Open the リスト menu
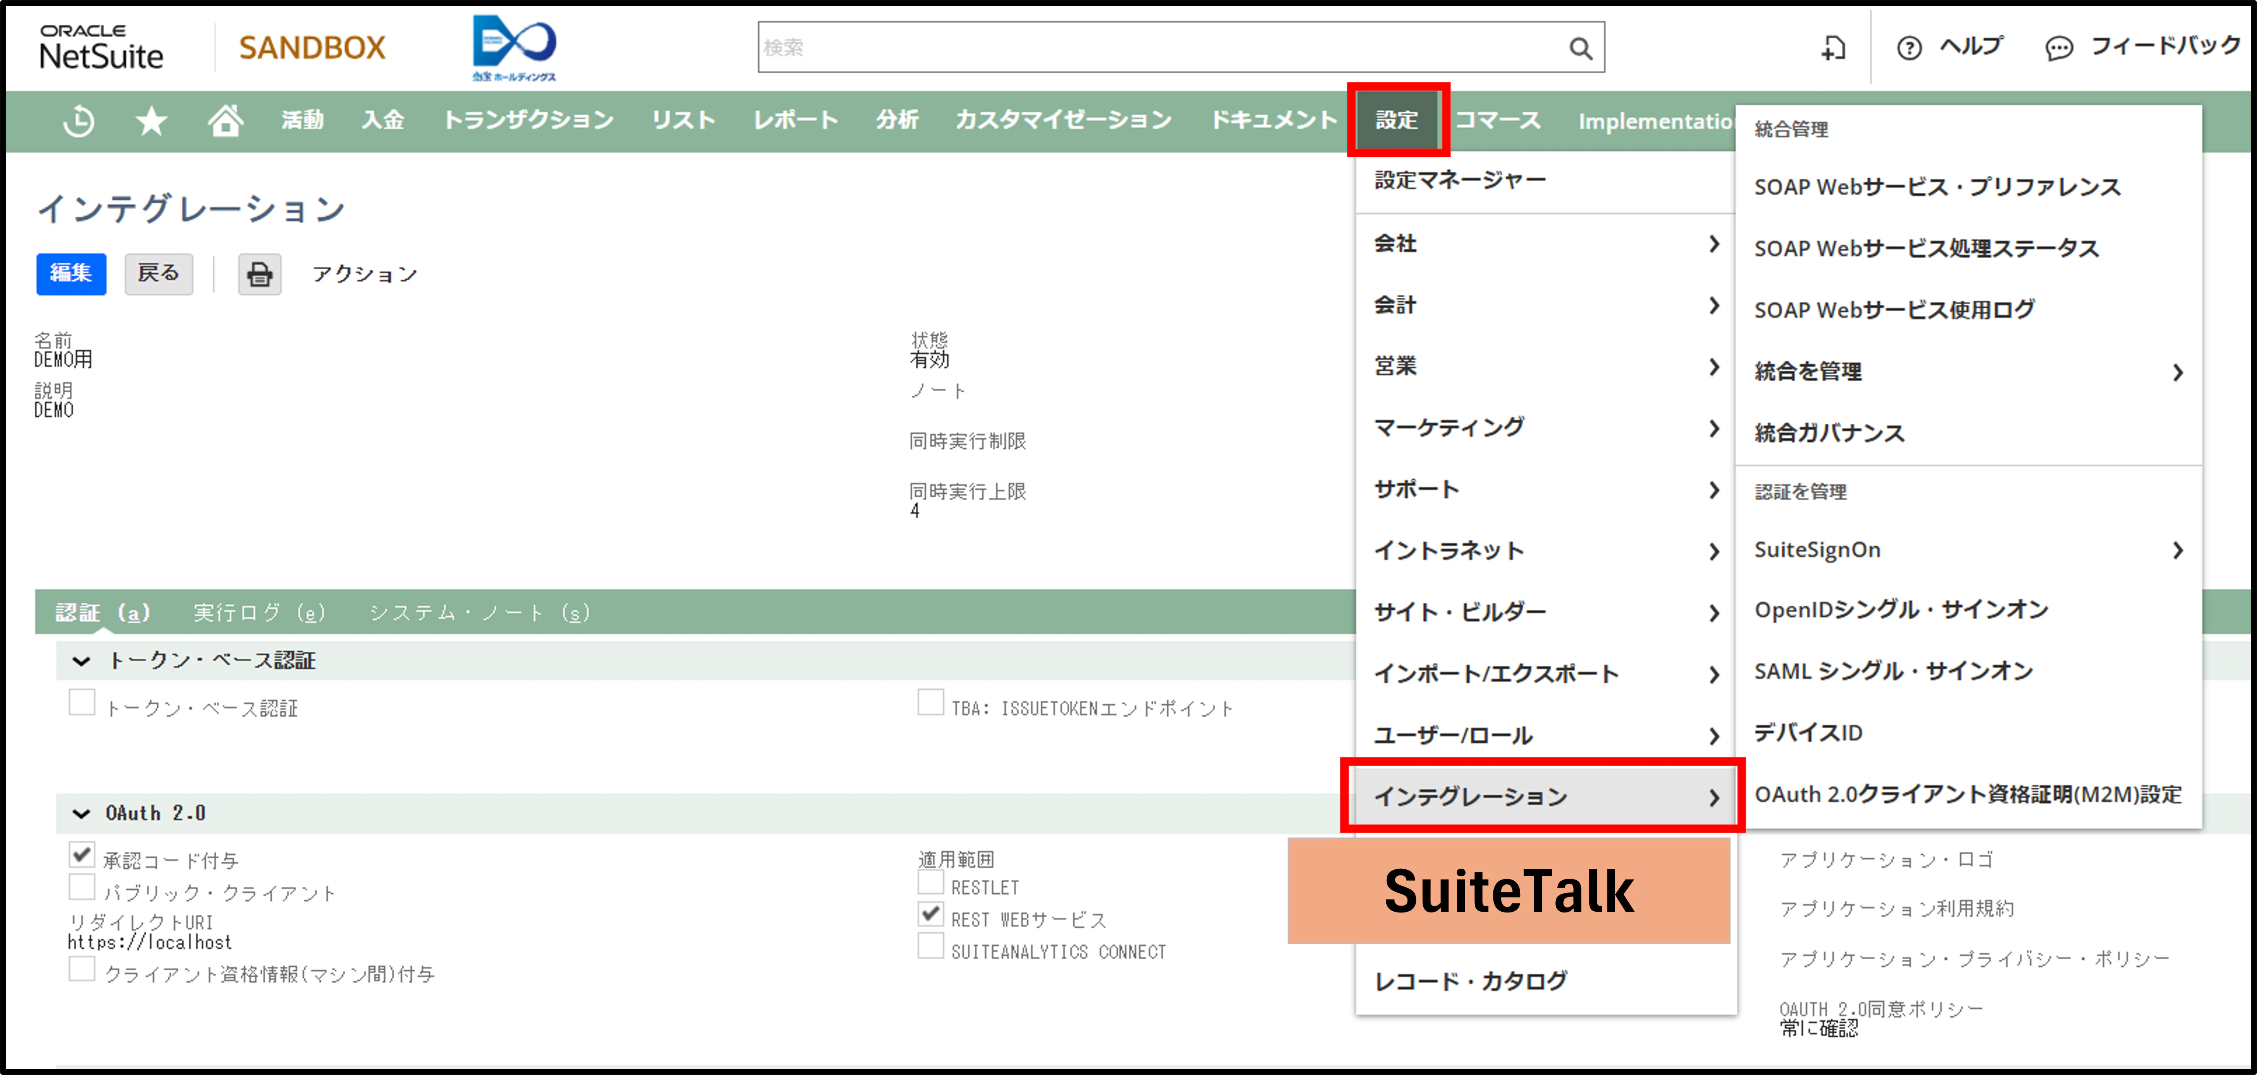This screenshot has height=1075, width=2257. 683,121
